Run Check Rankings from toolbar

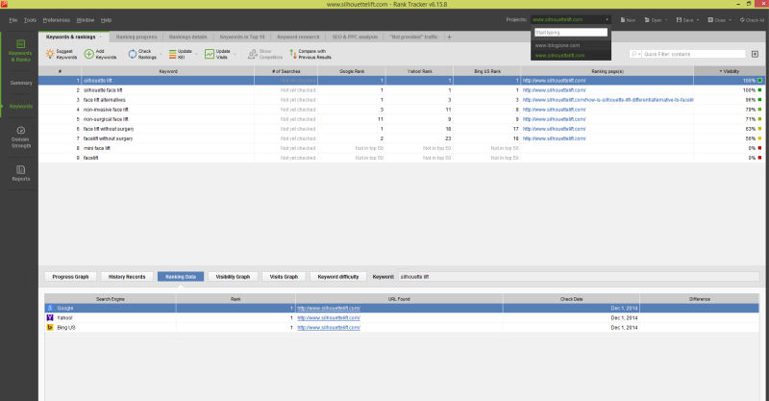coord(142,54)
